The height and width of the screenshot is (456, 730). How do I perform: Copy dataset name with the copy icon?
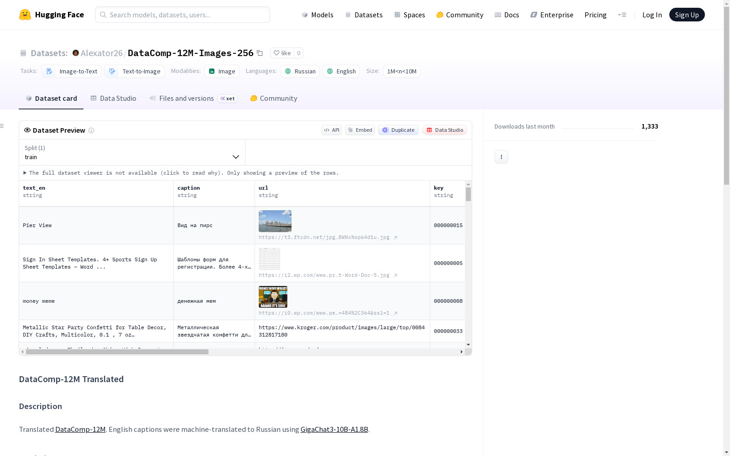pos(260,53)
